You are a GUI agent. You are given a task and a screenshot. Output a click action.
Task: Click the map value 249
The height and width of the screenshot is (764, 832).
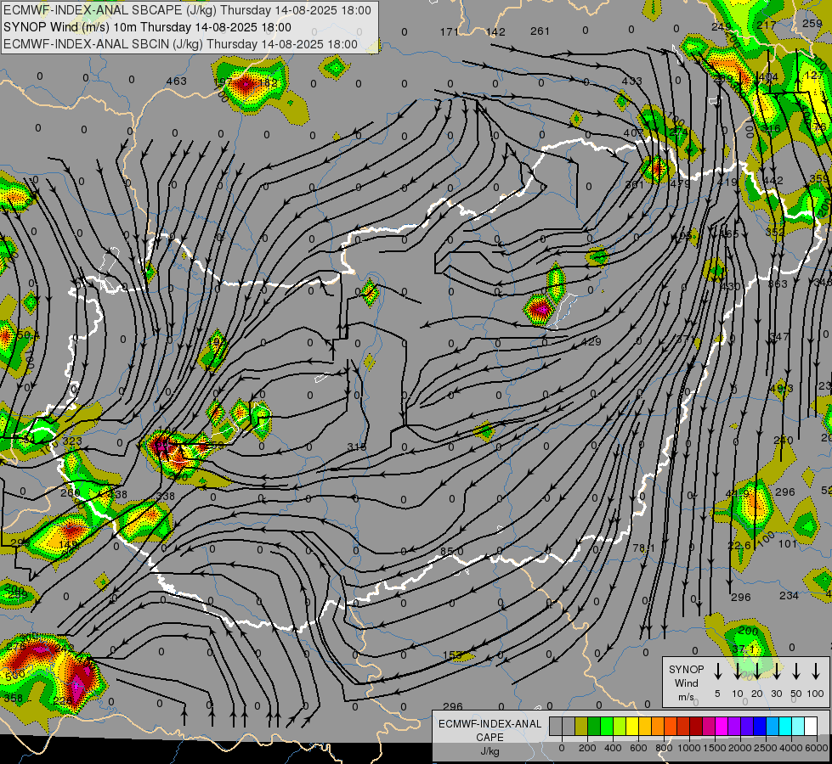[722, 26]
